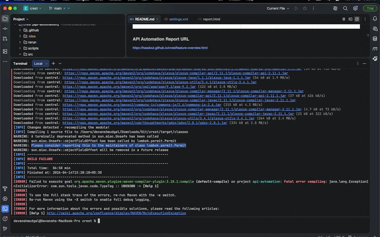
Task: Open the Maven tool window
Action: pyautogui.click(x=375, y=49)
